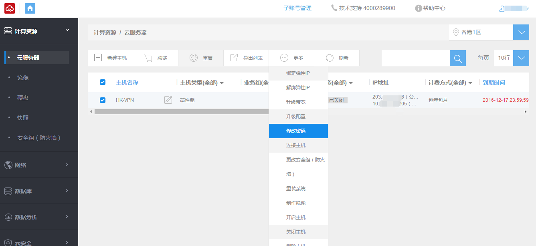Image resolution: width=536 pixels, height=246 pixels.
Task: Click the edit pencil icon beside HK-VPN
Action: (168, 100)
